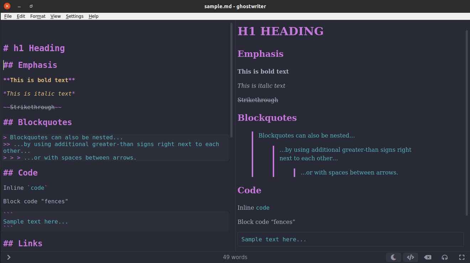This screenshot has height=263, width=470.
Task: Click 'Blockquotes can also be nested...' in preview
Action: coord(307,136)
